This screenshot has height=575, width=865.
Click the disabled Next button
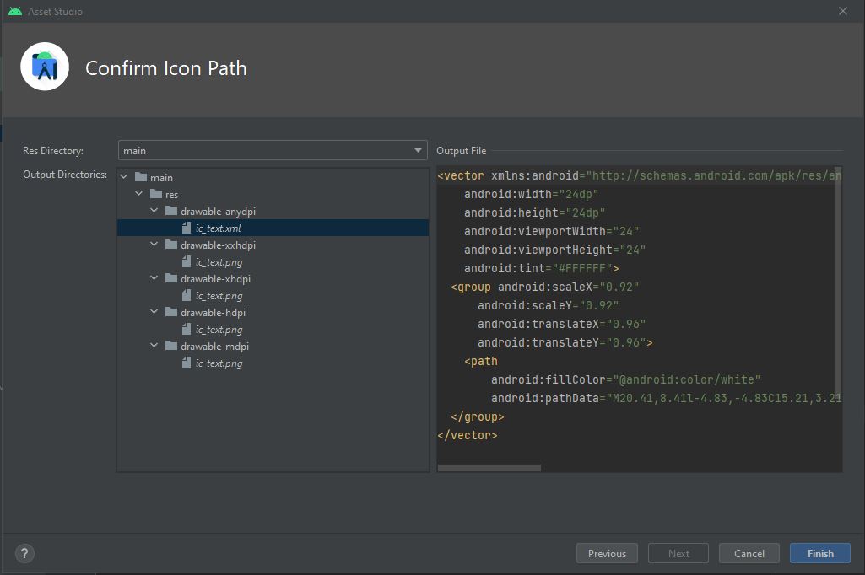click(x=678, y=553)
